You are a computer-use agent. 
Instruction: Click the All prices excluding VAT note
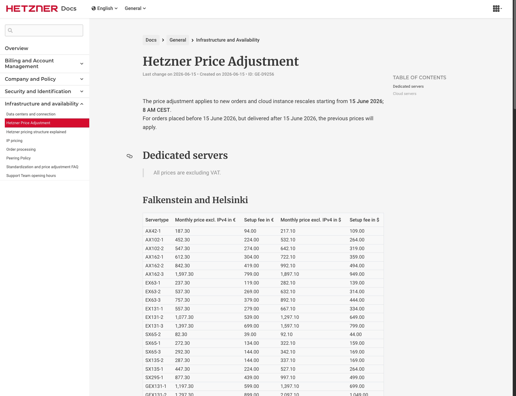[x=187, y=173]
